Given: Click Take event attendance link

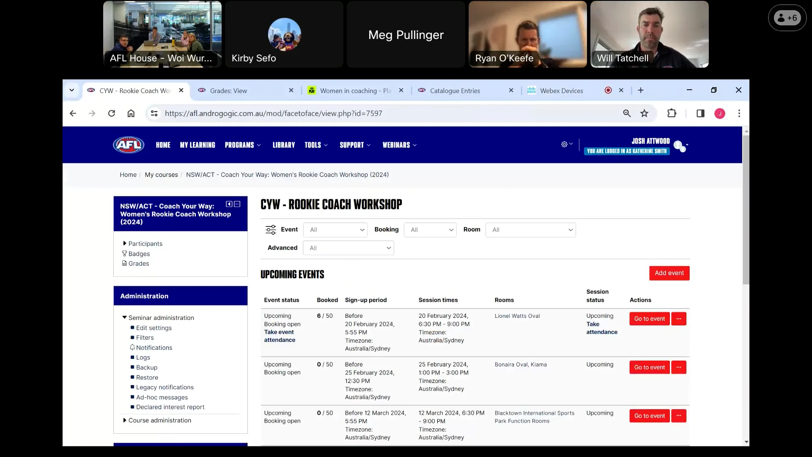Looking at the screenshot, I should pos(280,336).
